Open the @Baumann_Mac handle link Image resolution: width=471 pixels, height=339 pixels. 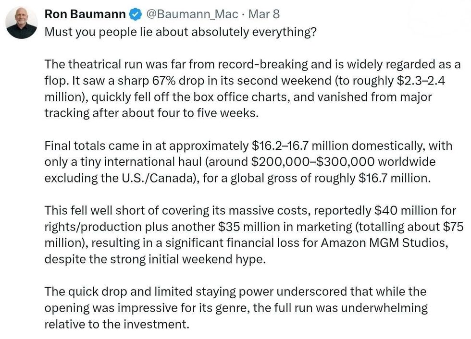[x=191, y=14]
